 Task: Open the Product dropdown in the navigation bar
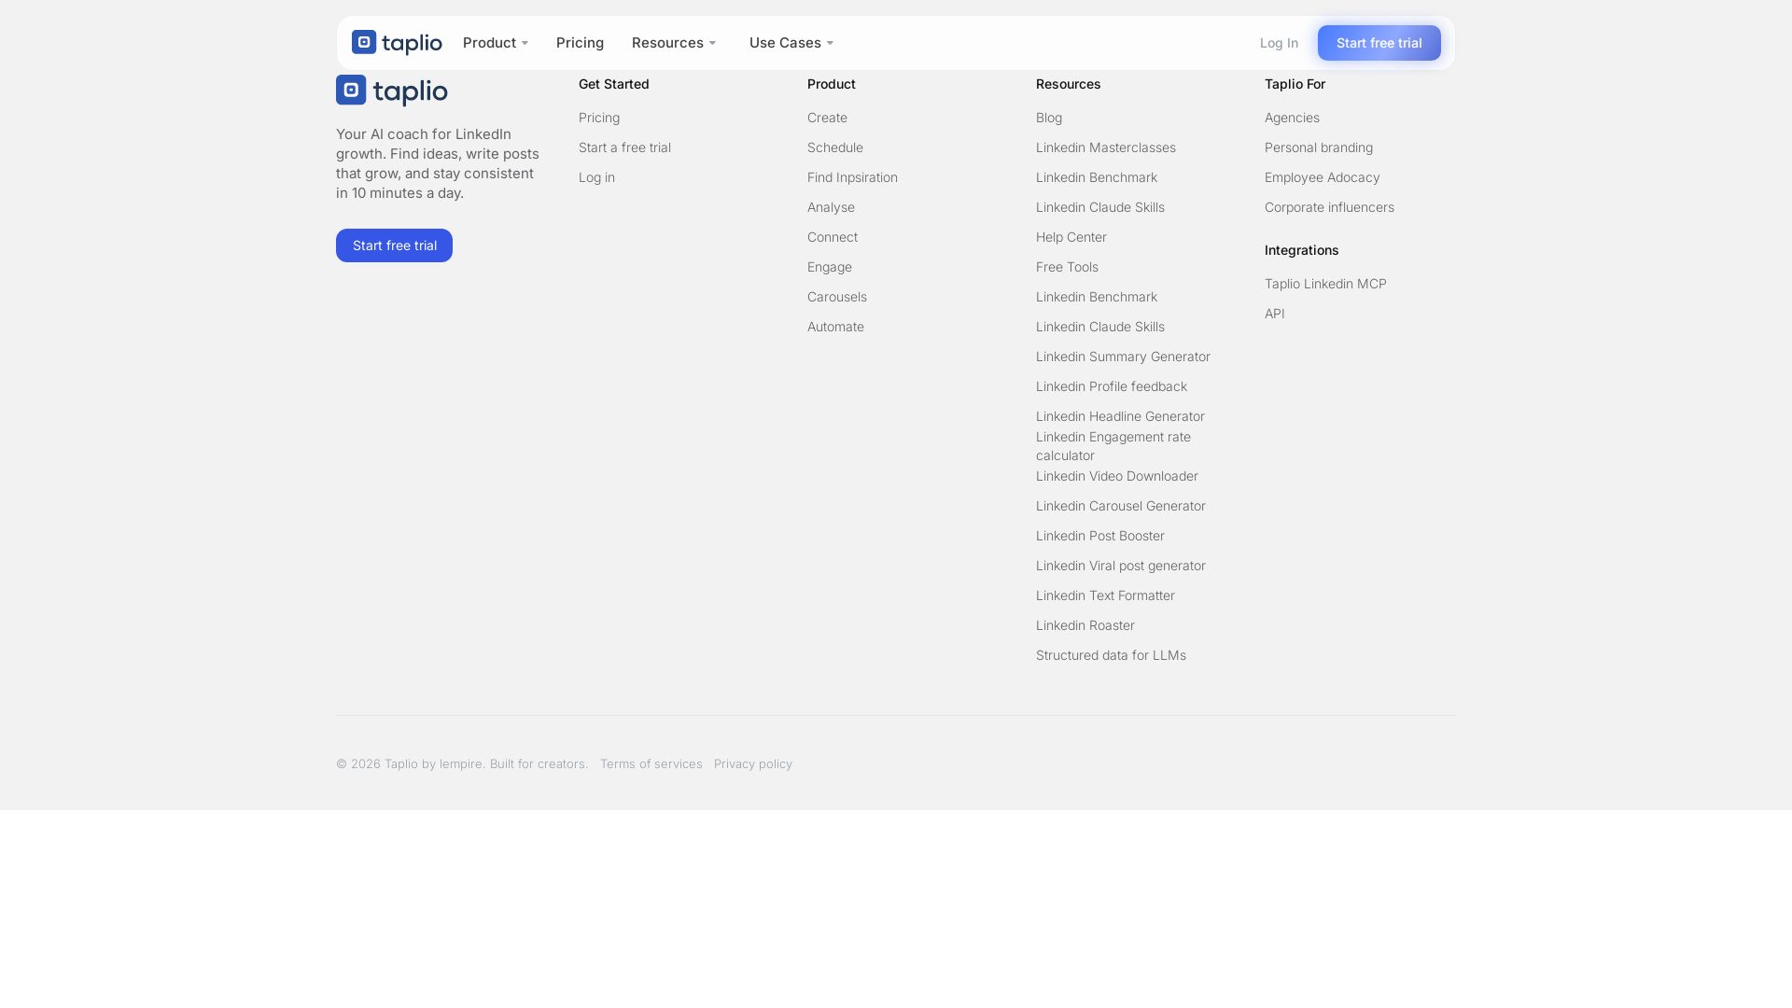tap(496, 43)
